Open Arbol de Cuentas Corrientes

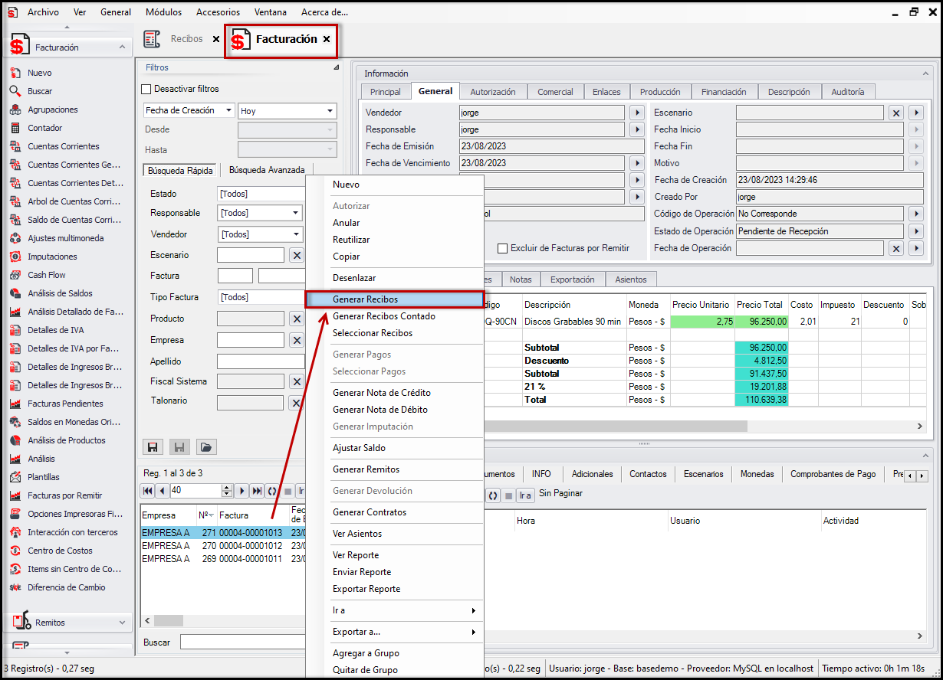74,201
